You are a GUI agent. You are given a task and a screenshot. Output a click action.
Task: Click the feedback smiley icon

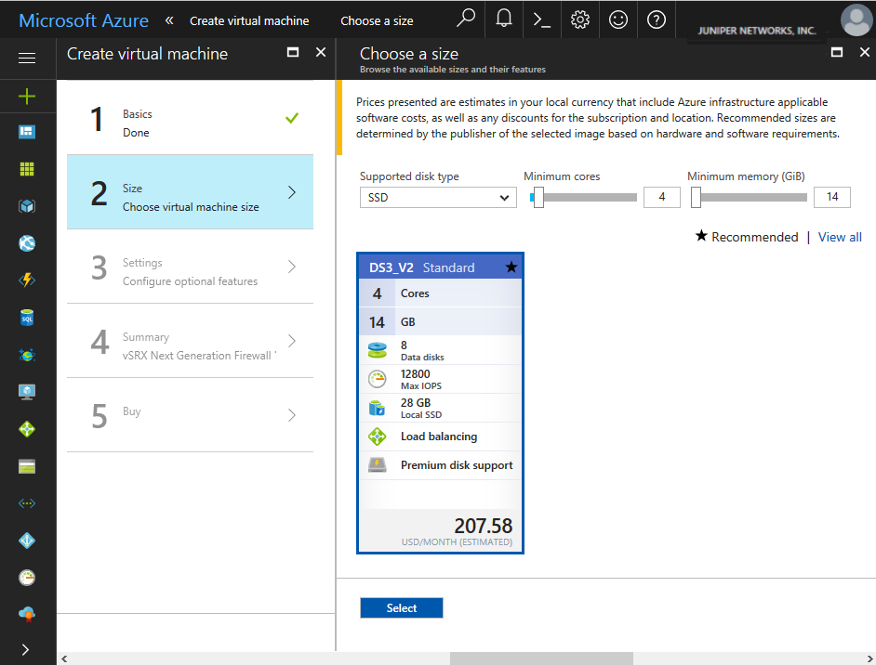pos(618,20)
